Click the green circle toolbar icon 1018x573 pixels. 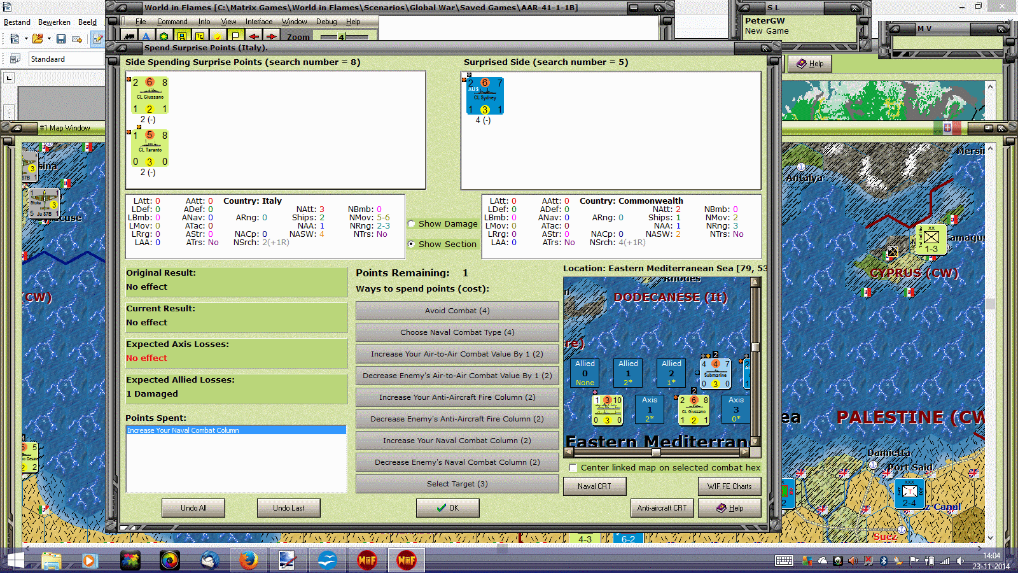[164, 37]
